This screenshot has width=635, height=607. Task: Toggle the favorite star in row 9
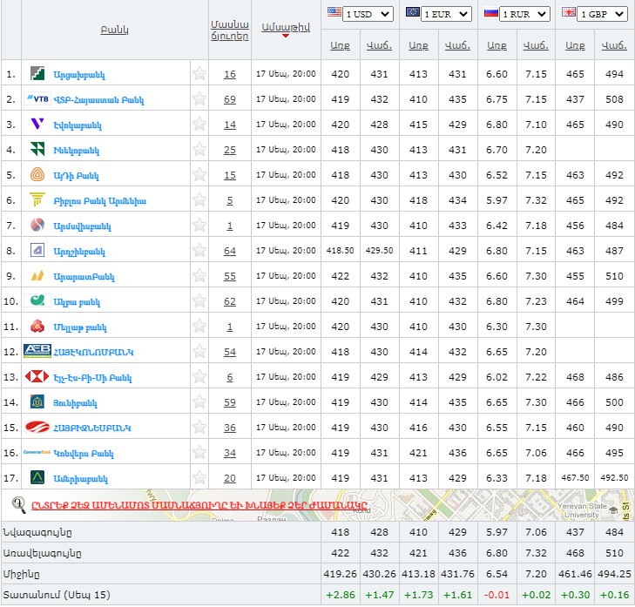[x=199, y=275]
